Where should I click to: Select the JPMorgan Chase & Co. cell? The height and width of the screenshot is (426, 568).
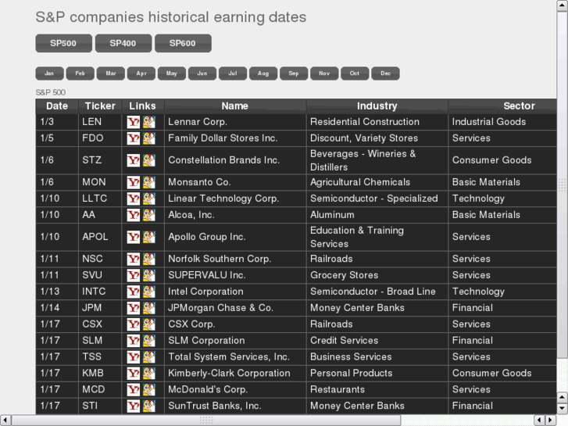coord(235,308)
